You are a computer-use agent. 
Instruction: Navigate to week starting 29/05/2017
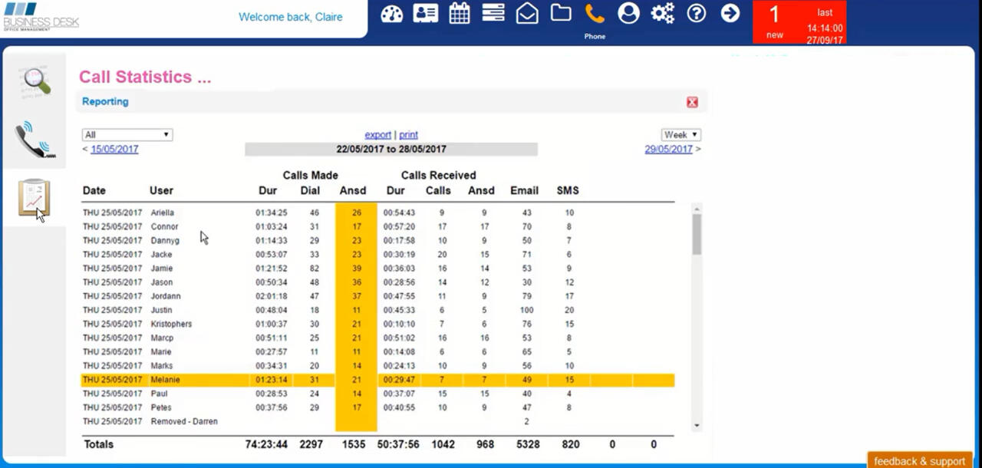pos(668,149)
